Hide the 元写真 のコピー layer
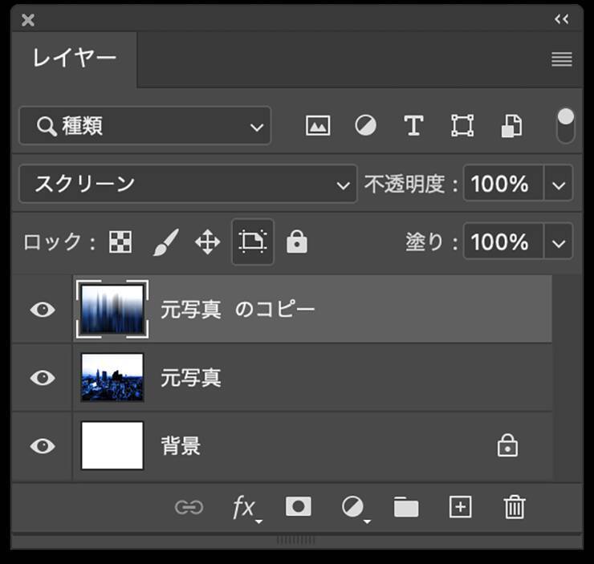594x564 pixels. [x=42, y=310]
